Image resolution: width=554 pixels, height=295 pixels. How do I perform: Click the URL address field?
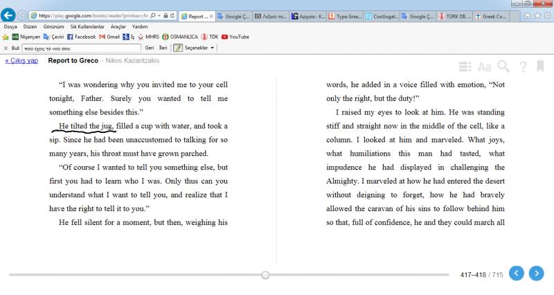coord(93,15)
